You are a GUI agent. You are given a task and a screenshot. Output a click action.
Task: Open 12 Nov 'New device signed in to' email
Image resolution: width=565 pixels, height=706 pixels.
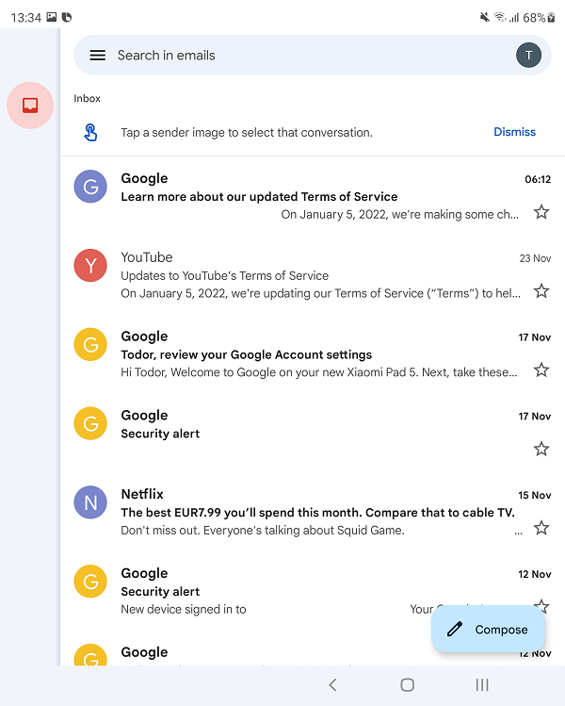coord(313,591)
